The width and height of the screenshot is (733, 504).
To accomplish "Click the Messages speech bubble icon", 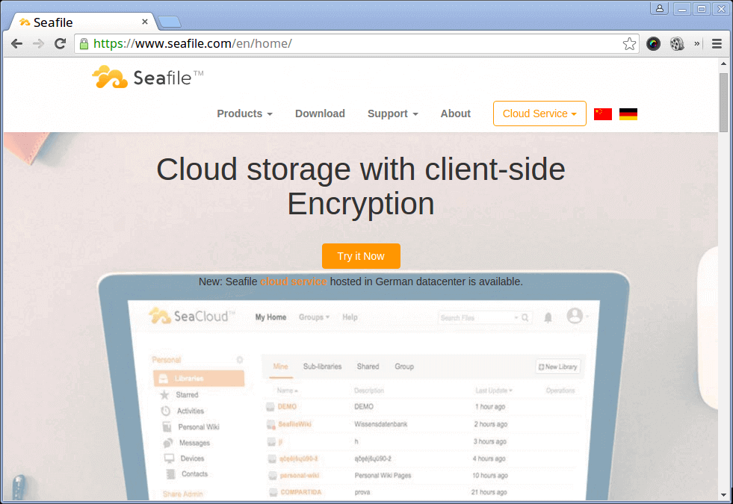I will (x=168, y=443).
